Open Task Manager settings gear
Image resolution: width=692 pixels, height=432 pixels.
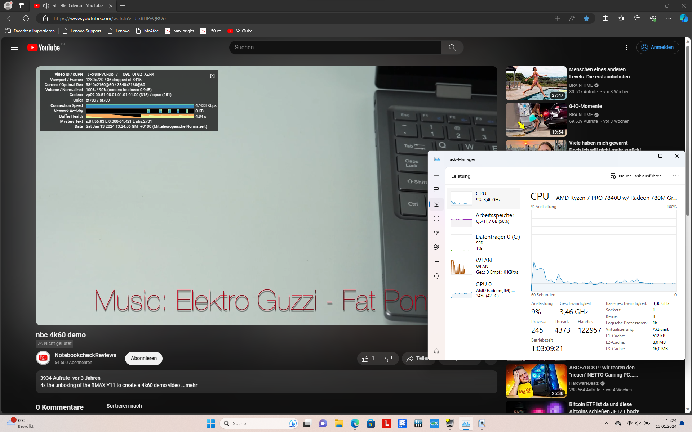pos(436,351)
